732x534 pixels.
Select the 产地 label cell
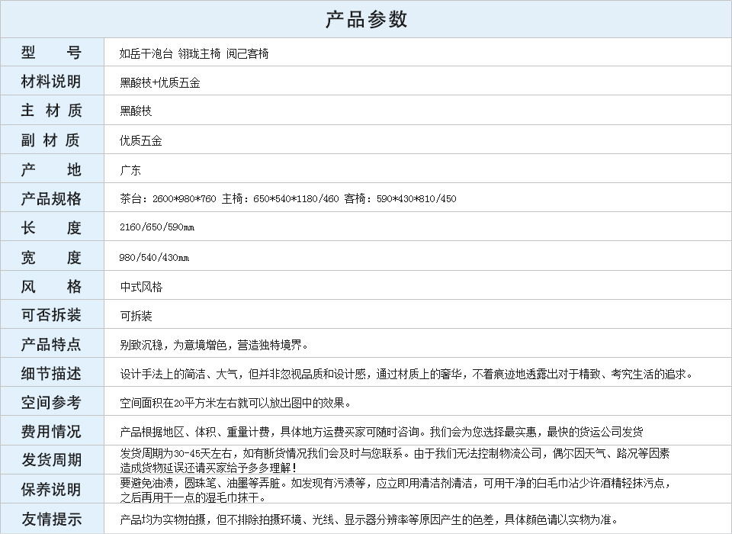[x=52, y=169]
